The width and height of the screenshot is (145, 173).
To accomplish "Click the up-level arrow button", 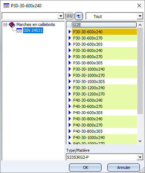I will coord(79,16).
